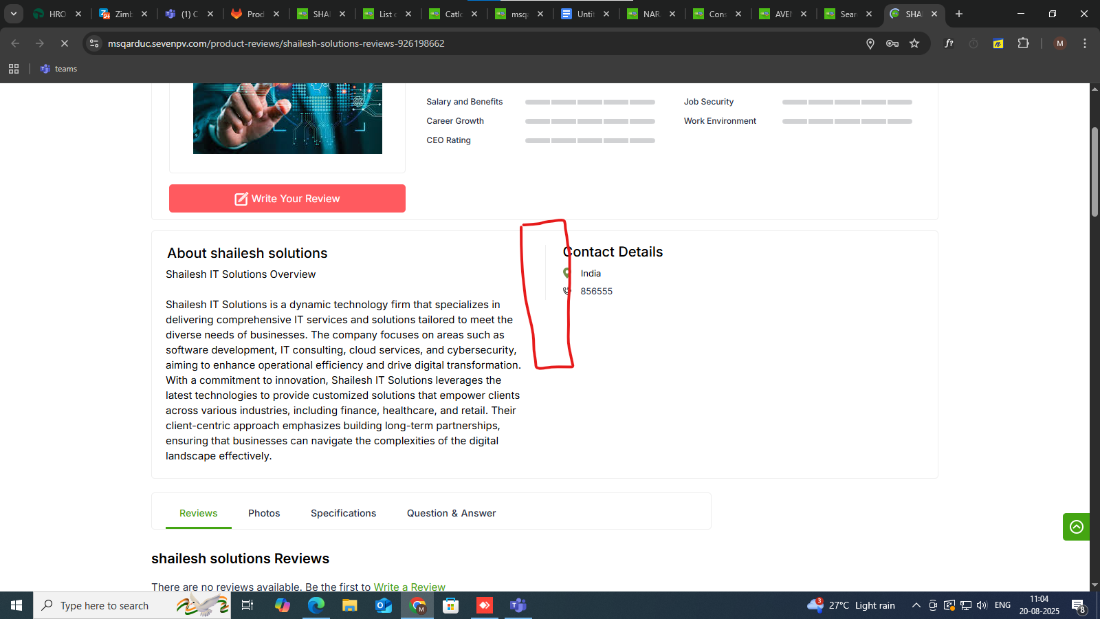
Task: Open the Chrome three-dot menu
Action: 1085,43
